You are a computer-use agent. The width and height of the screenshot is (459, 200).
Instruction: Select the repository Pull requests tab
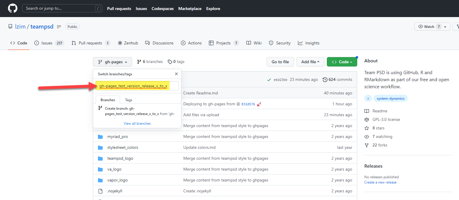click(x=91, y=43)
